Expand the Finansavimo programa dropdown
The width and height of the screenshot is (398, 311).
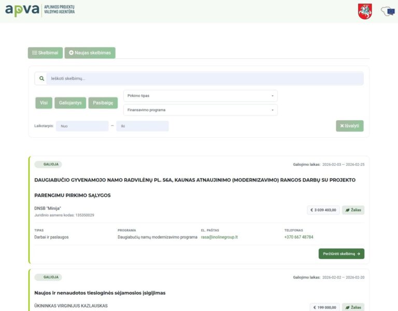[200, 110]
